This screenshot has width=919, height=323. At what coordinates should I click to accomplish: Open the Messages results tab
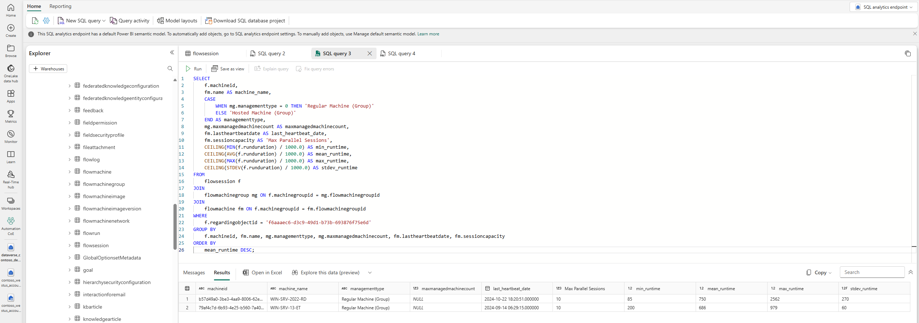coord(194,272)
